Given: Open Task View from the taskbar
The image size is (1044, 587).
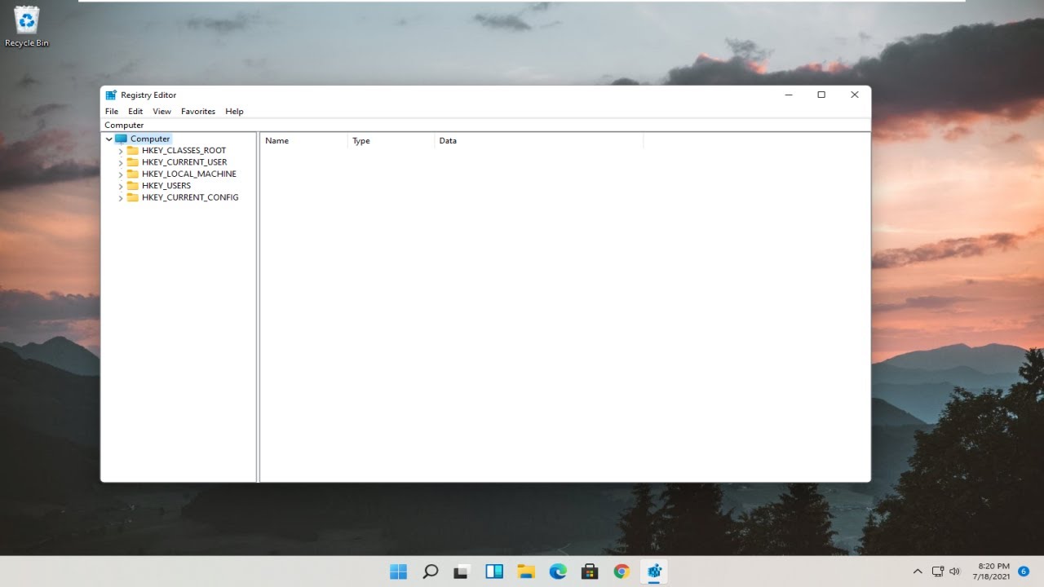Looking at the screenshot, I should point(462,572).
